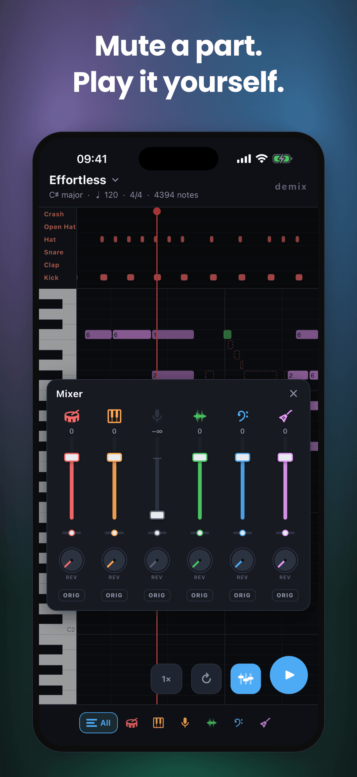The width and height of the screenshot is (357, 777).
Task: Toggle ORIG for the guitar channel
Action: tap(285, 595)
